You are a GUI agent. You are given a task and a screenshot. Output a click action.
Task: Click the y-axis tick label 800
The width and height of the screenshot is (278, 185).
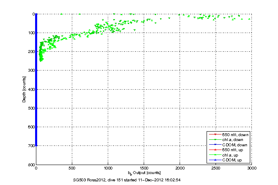[31, 165]
